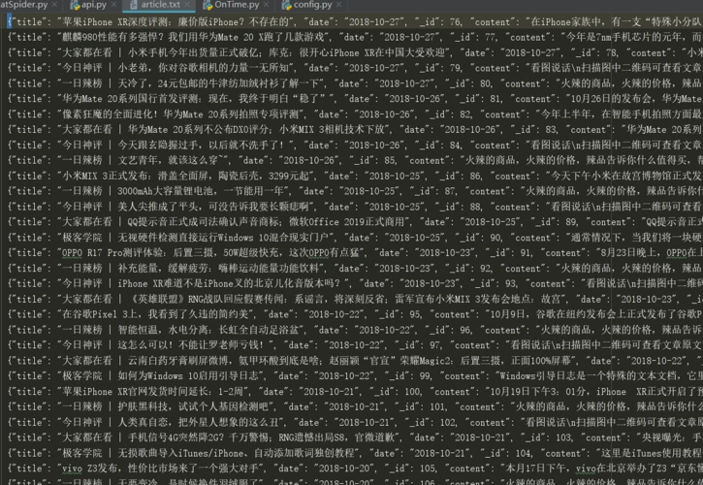
Task: Click the title 3000mAh大容量锂电池
Action: pyautogui.click(x=201, y=191)
